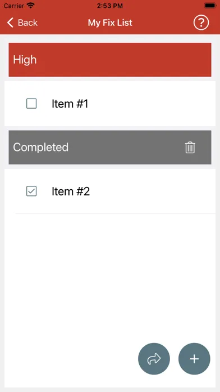Tap the Carrier status text
220x392 pixels.
(x=14, y=6)
